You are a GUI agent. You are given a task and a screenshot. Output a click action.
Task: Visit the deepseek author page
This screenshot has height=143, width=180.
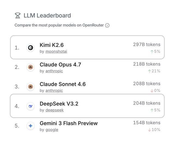tap(55, 110)
